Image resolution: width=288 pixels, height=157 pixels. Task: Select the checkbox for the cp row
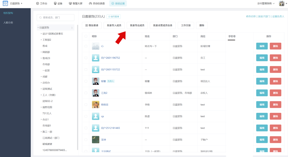86,116
